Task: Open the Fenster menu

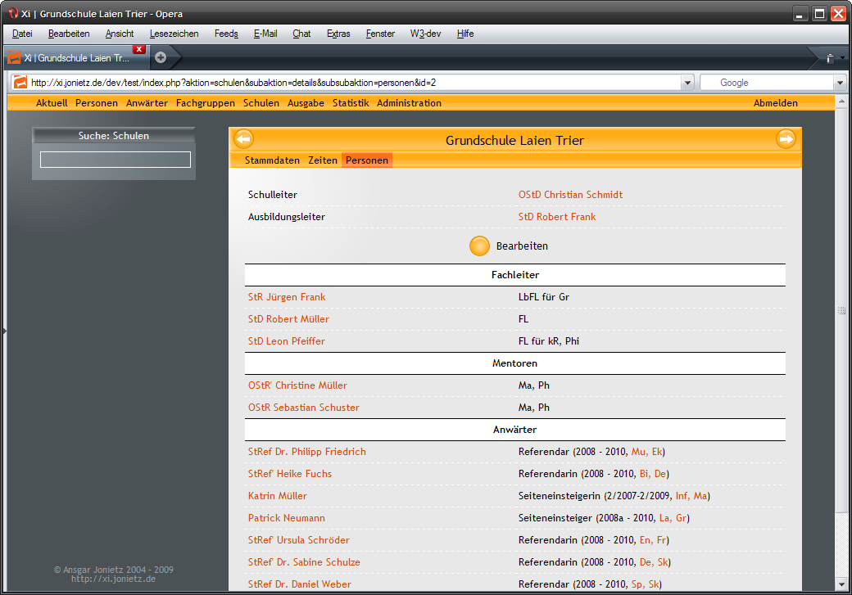Action: click(380, 34)
